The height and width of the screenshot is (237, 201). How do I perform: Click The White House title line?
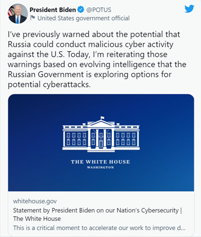[x=37, y=219]
